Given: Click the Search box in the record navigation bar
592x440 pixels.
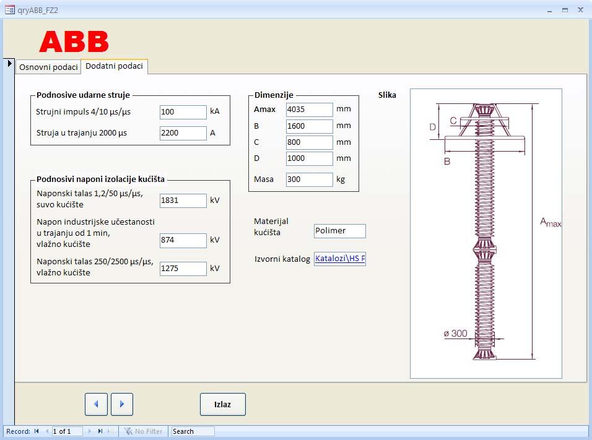Looking at the screenshot, I should [193, 431].
